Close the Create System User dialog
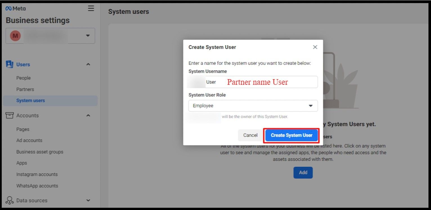431x210 pixels. pyautogui.click(x=315, y=47)
